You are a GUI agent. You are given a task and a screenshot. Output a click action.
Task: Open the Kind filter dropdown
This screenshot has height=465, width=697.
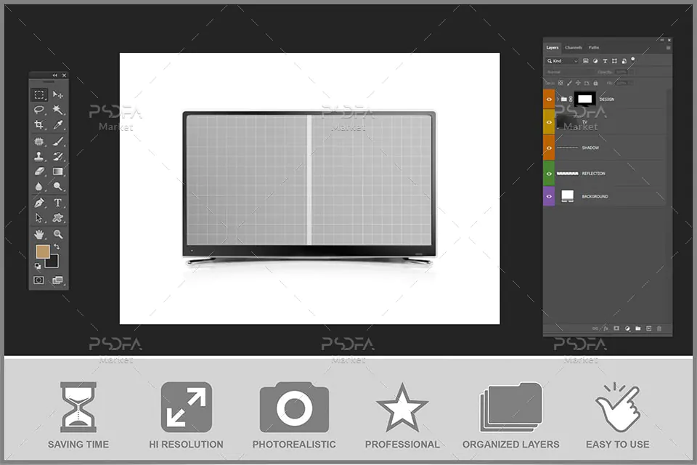pyautogui.click(x=563, y=61)
